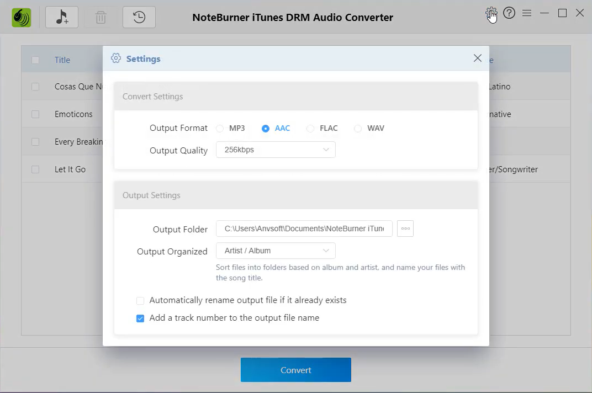Screen dimensions: 592x393
Task: Click the Output Settings section header
Action: pos(151,195)
